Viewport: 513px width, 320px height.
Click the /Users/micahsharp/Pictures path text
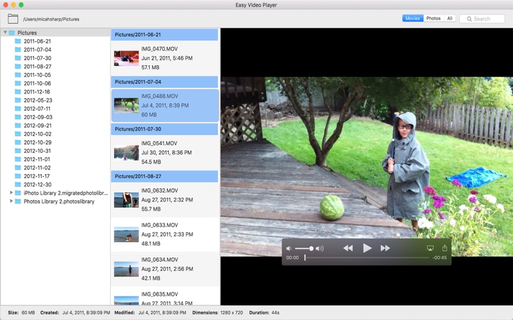pyautogui.click(x=51, y=19)
